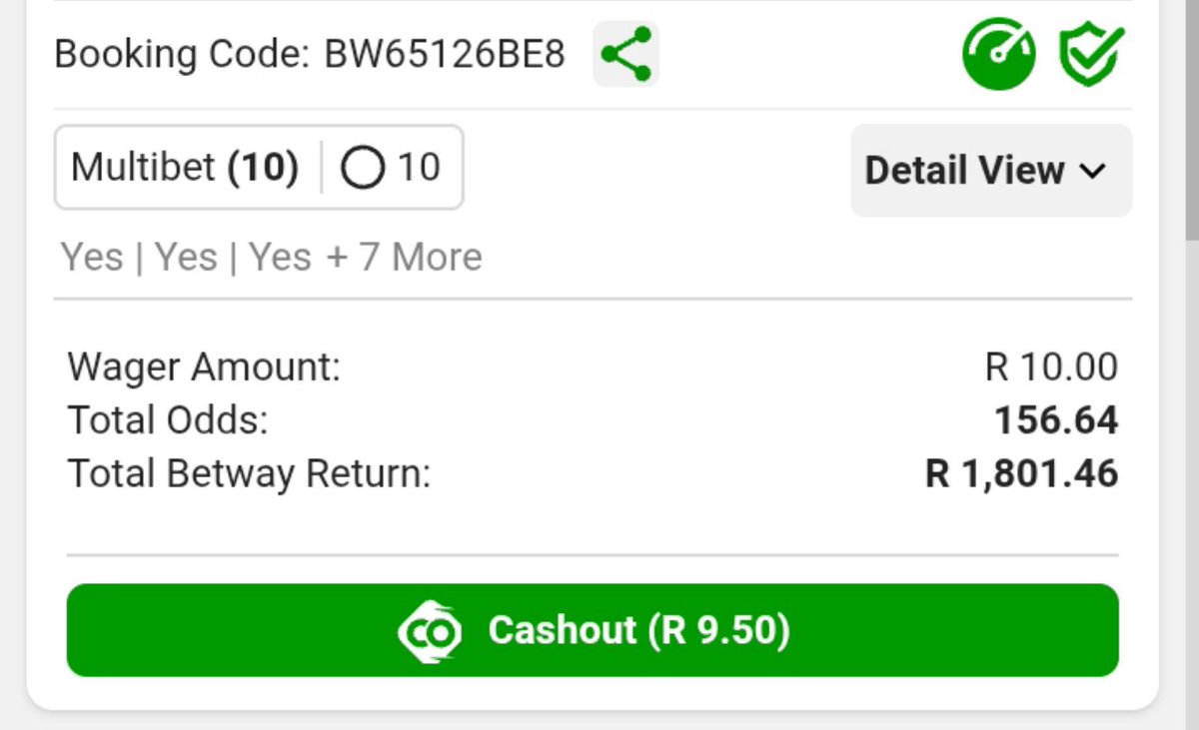Click the vertical scrollbar on right edge

click(x=1192, y=120)
